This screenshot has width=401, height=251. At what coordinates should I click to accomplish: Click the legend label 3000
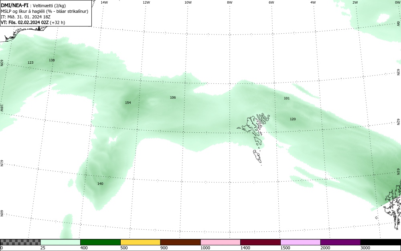[x=365, y=248]
